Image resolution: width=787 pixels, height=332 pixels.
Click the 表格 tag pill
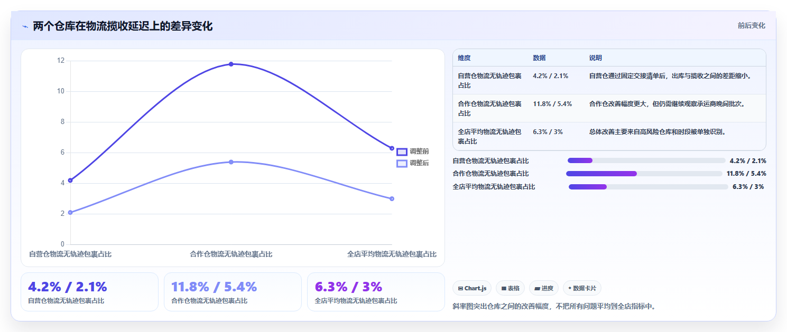pyautogui.click(x=510, y=288)
